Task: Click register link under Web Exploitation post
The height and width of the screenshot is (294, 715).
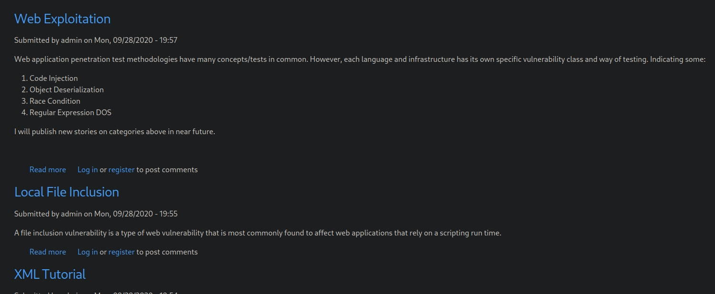Action: point(121,170)
